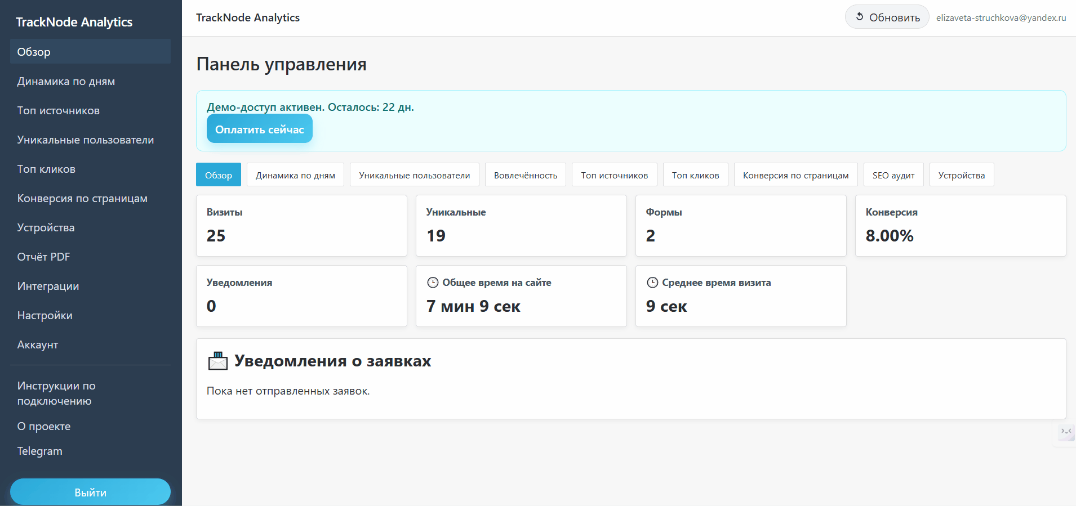Log out using the Выйти button

(x=90, y=492)
